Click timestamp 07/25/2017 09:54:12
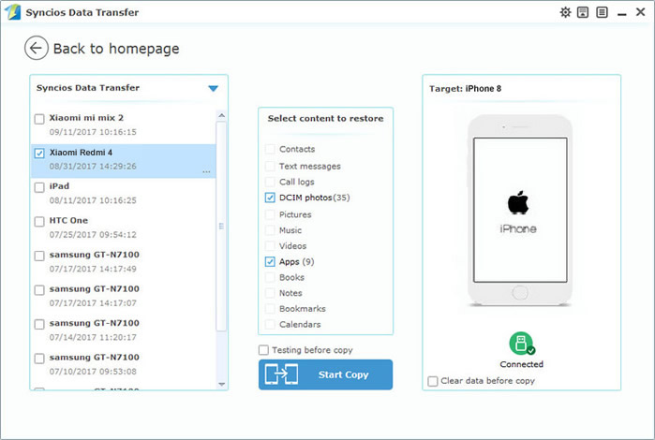 [93, 235]
